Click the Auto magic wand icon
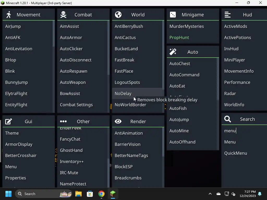This screenshot has width=267, height=200. 173,52
